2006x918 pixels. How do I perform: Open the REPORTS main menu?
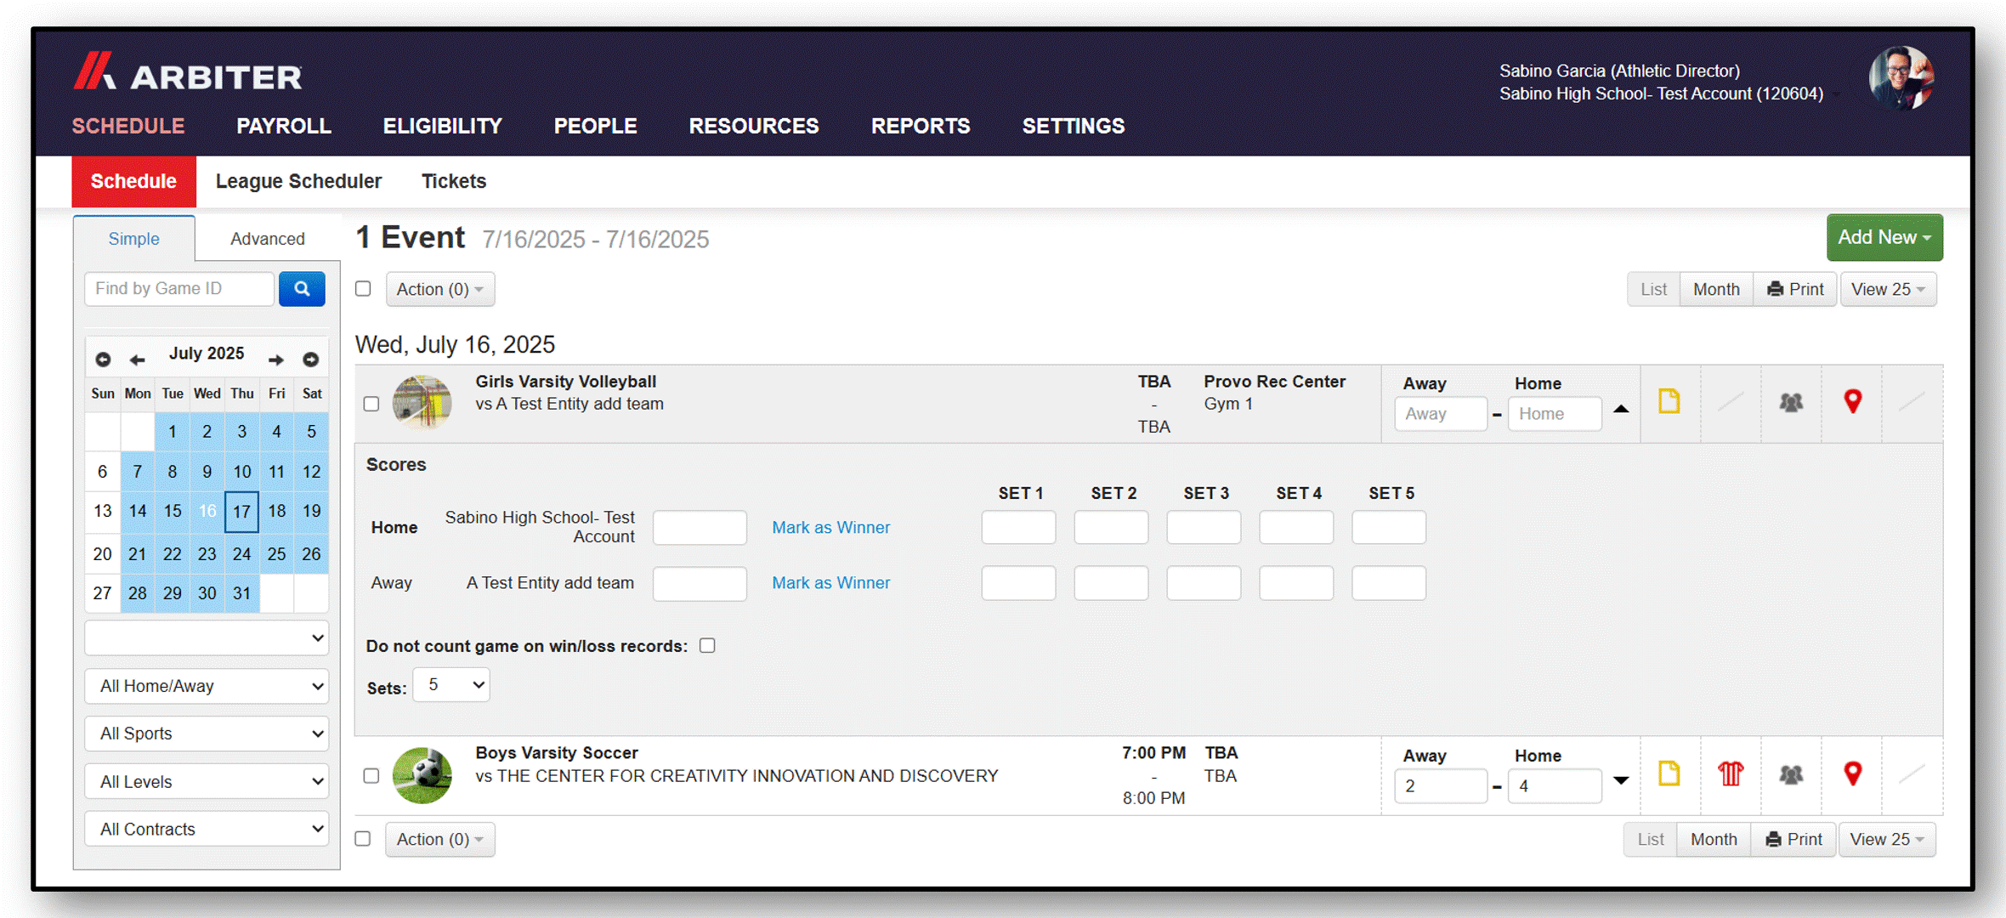(921, 126)
